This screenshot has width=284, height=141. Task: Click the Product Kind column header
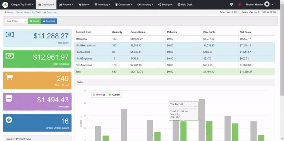pyautogui.click(x=83, y=32)
